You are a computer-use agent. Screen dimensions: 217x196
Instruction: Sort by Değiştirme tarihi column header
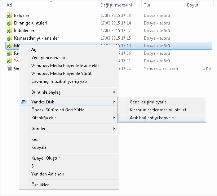tap(116, 5)
